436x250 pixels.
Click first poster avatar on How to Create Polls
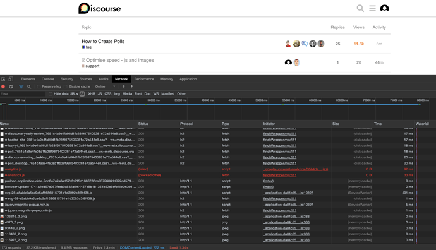pos(288,44)
